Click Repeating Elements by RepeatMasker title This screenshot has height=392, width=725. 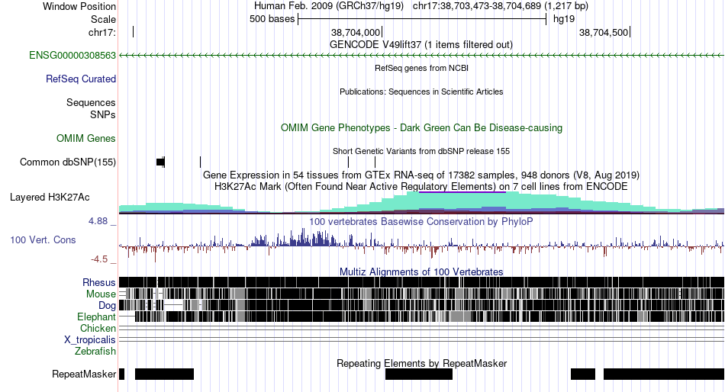[421, 363]
